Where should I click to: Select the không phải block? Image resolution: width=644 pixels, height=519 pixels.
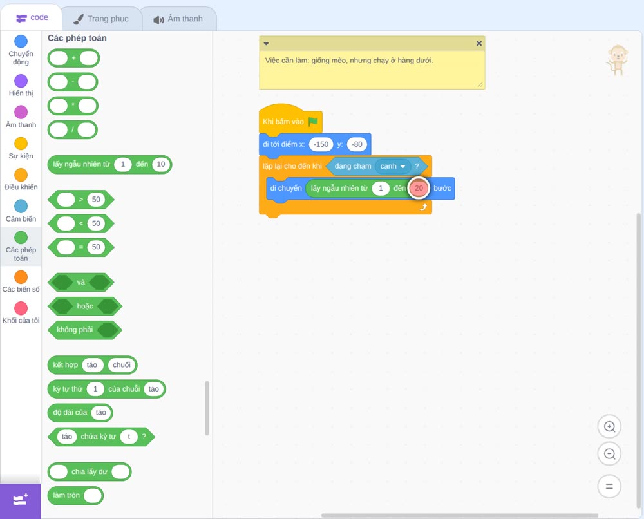tap(85, 330)
